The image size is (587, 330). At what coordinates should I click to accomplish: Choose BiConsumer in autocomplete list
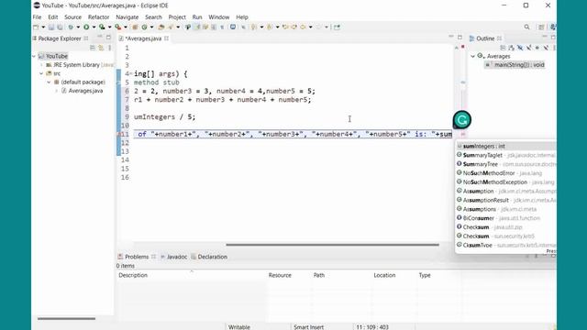point(505,218)
